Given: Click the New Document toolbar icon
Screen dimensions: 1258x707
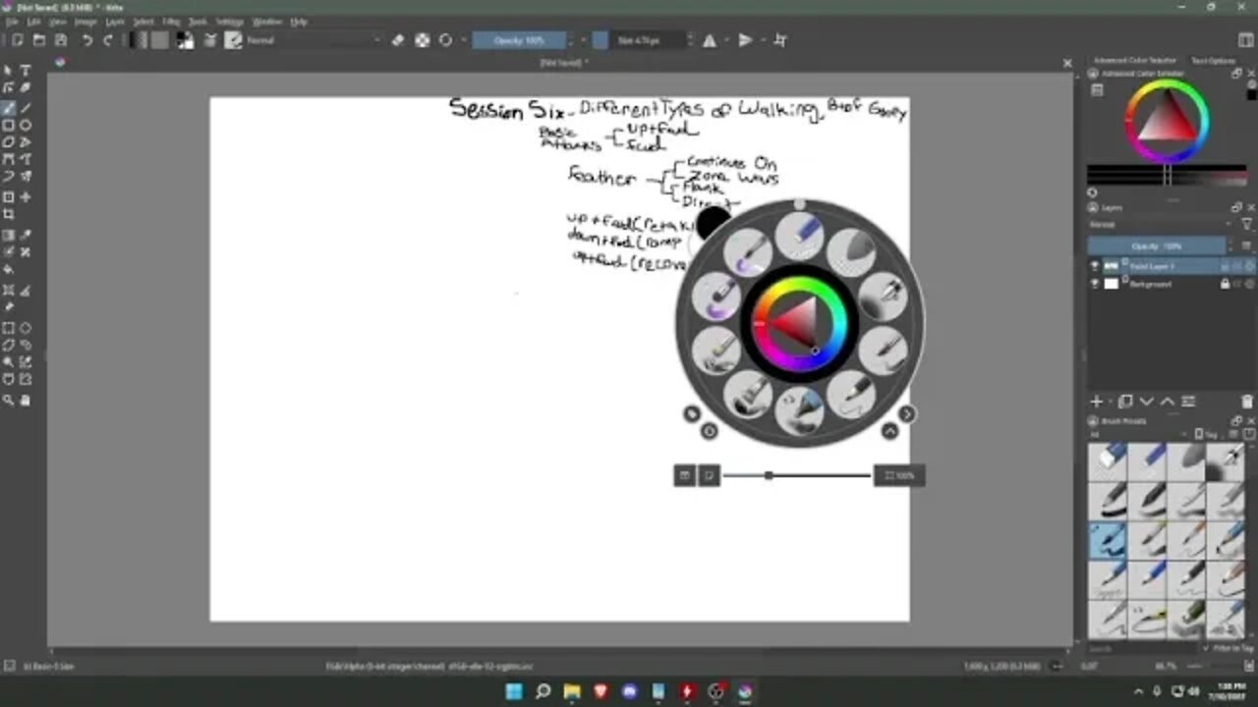Looking at the screenshot, I should [x=18, y=40].
